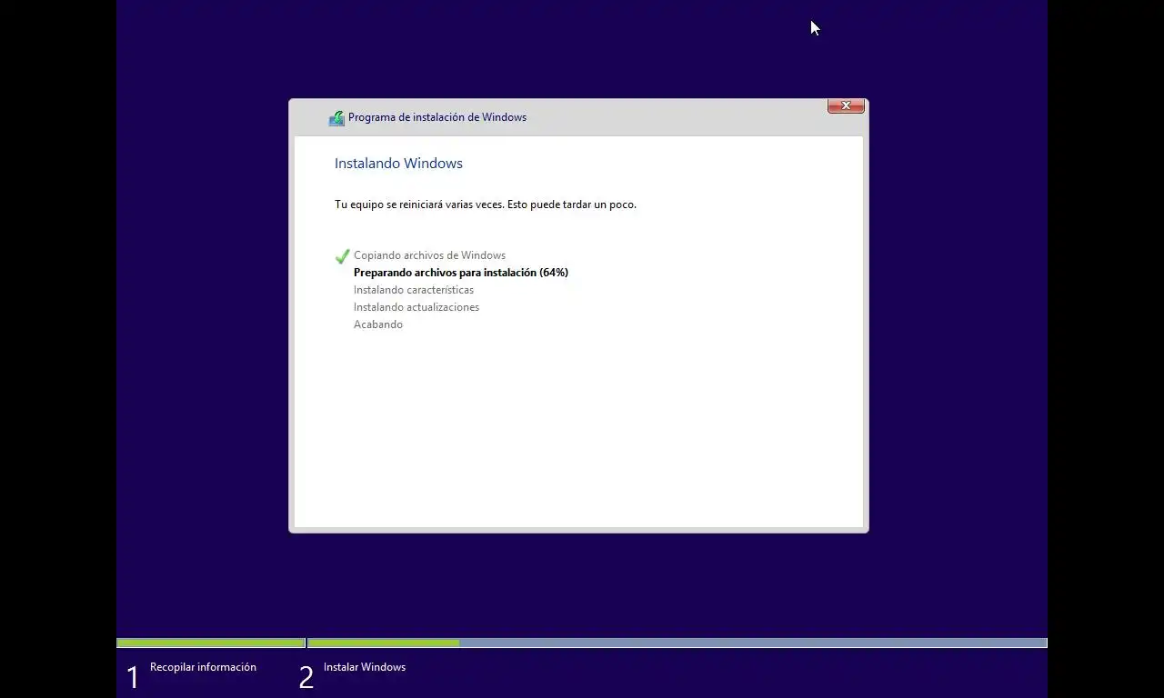Click 'Tu equipo se reiniciará varias veces' message

click(486, 204)
